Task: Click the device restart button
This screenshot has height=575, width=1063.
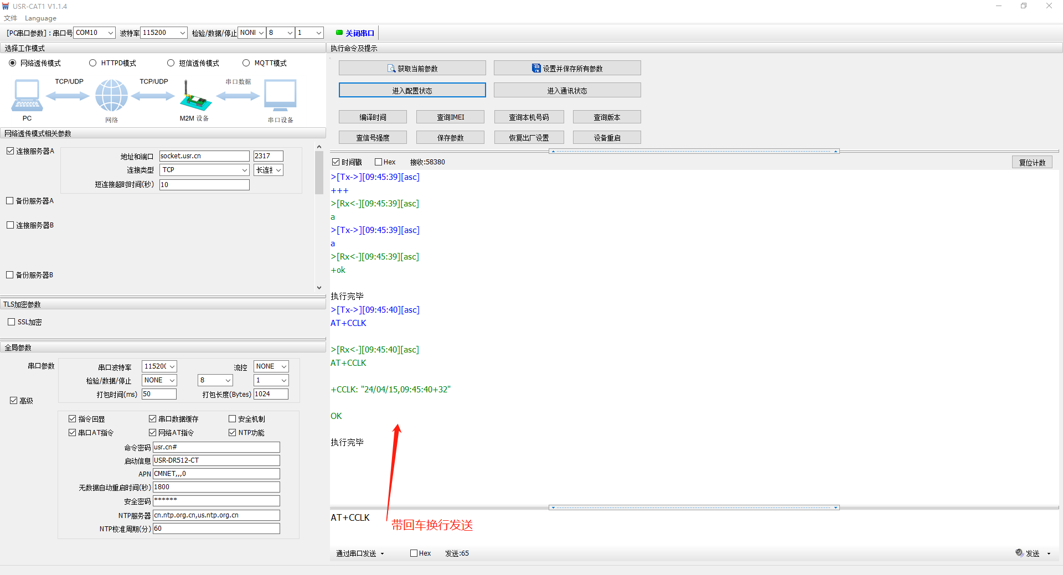Action: point(607,138)
